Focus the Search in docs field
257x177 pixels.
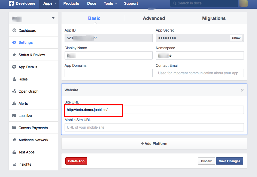click(x=204, y=3)
